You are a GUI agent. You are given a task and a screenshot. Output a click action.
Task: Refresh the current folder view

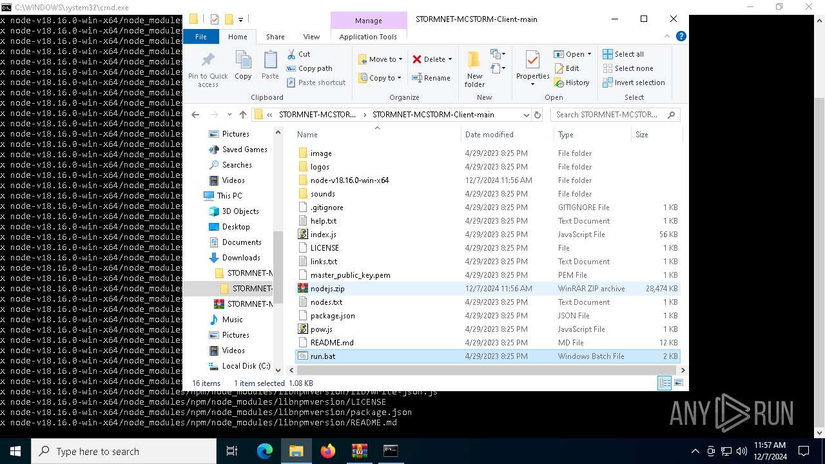tap(538, 115)
